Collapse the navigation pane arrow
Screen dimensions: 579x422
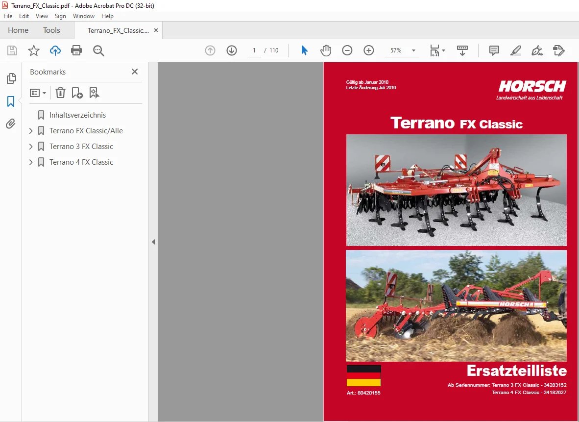(x=153, y=242)
